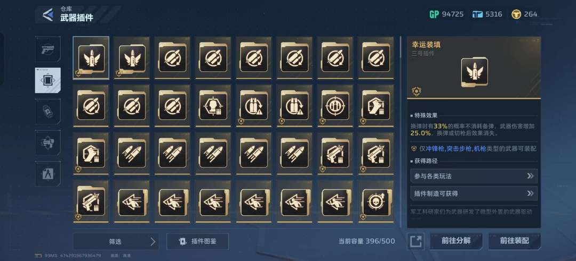Open the bottom sidebar blueprint category icon
The image size is (576, 261).
(x=48, y=173)
